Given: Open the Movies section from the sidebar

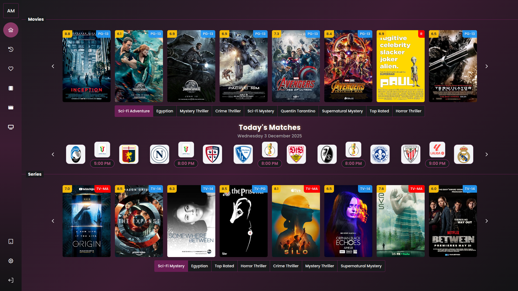Looking at the screenshot, I should (11, 88).
